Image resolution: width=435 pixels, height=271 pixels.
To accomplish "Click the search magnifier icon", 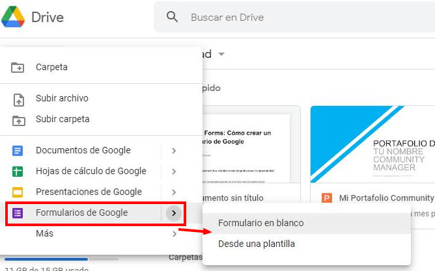I will [172, 17].
